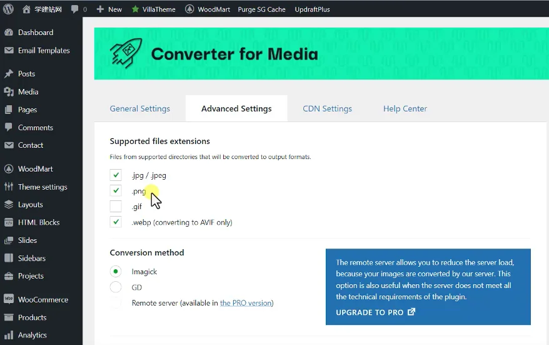Click the Products archive icon
Image resolution: width=549 pixels, height=345 pixels.
[9, 317]
